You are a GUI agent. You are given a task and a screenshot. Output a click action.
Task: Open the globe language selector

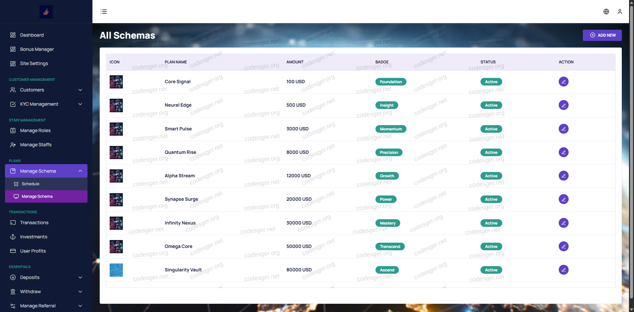(606, 12)
